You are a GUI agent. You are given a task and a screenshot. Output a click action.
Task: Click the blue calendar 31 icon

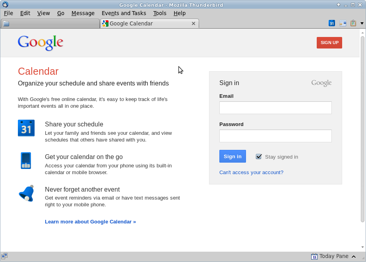[26, 128]
